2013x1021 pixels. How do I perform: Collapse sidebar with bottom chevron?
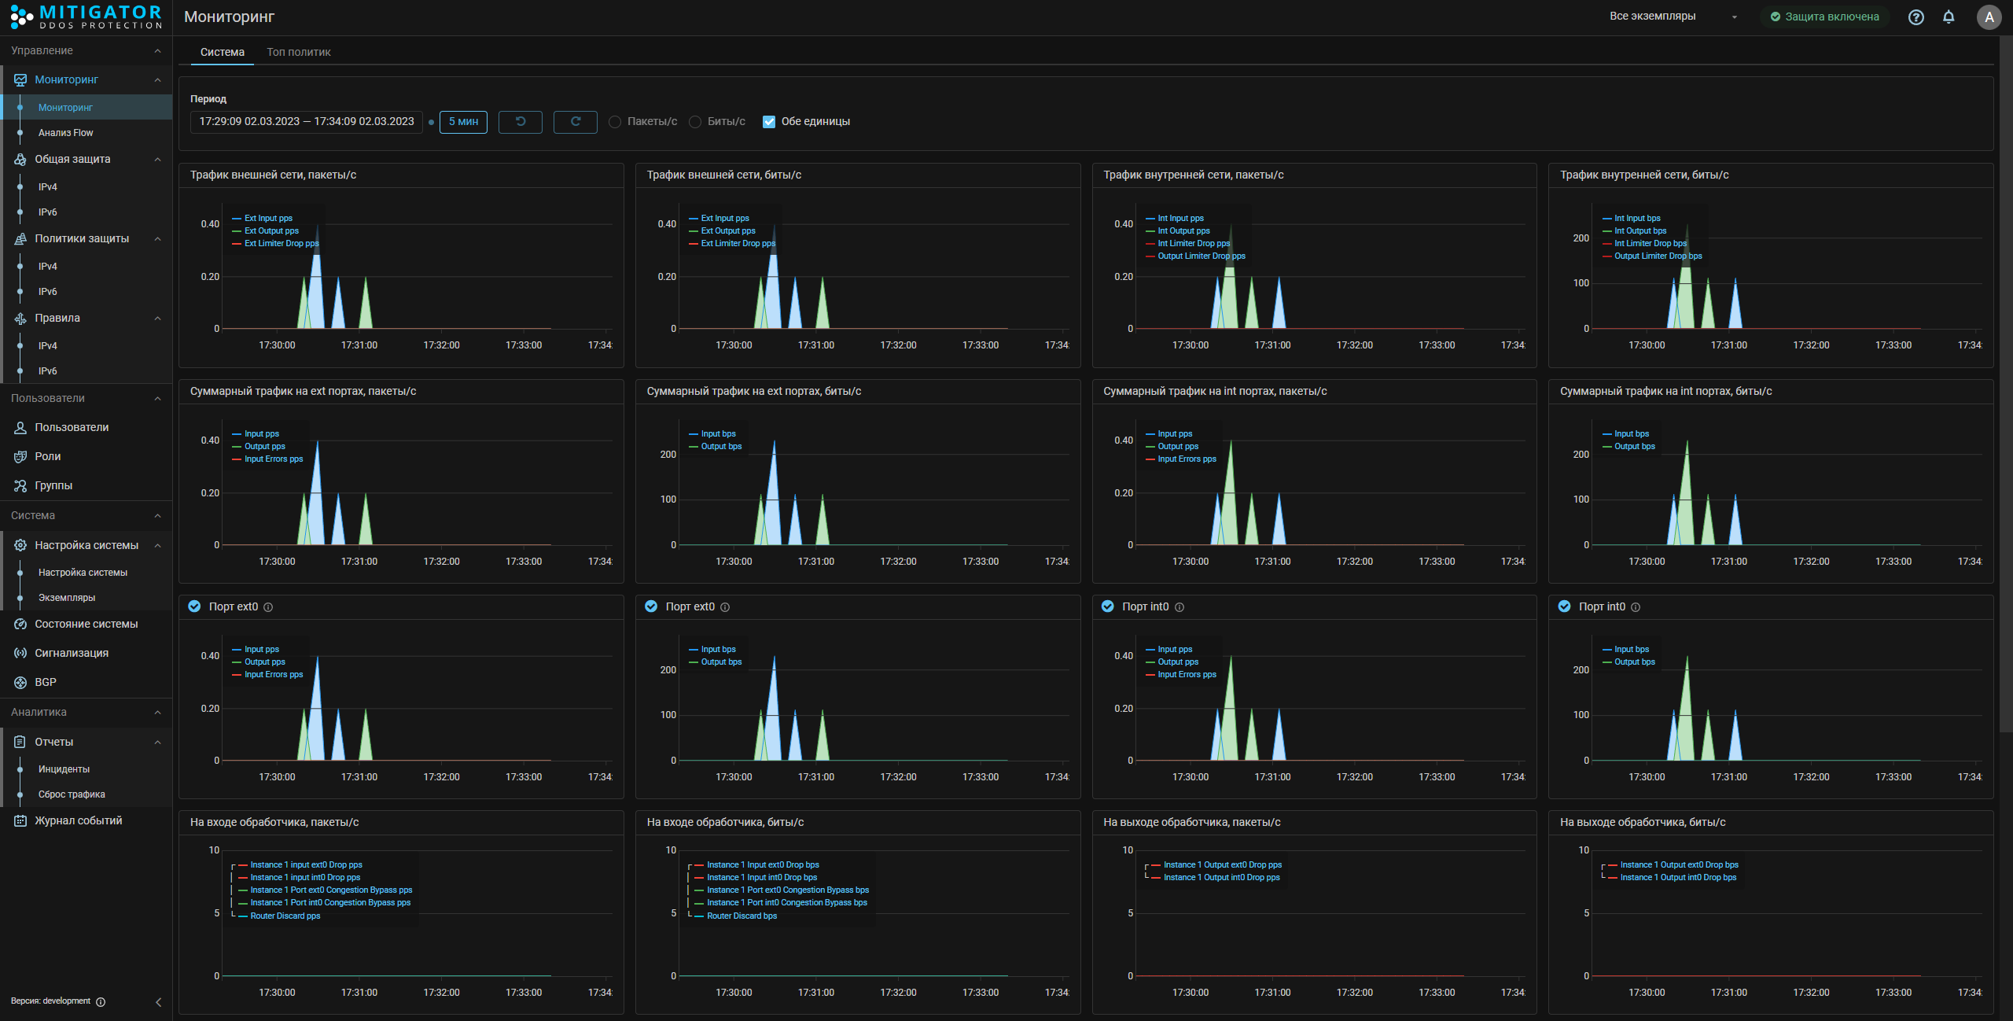[158, 1002]
